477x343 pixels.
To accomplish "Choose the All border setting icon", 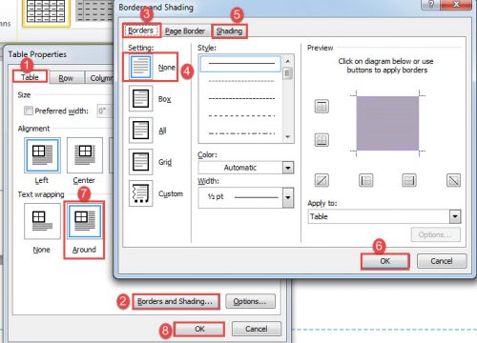I will pyautogui.click(x=140, y=130).
